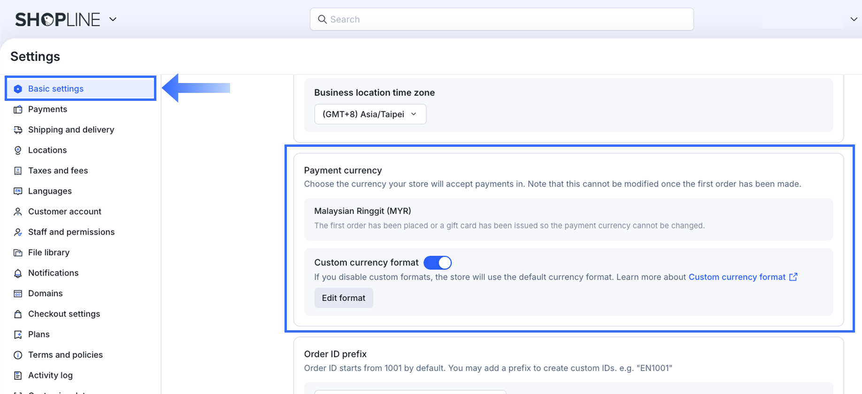Click the Customer account person icon
Viewport: 862px width, 394px height.
pyautogui.click(x=18, y=212)
